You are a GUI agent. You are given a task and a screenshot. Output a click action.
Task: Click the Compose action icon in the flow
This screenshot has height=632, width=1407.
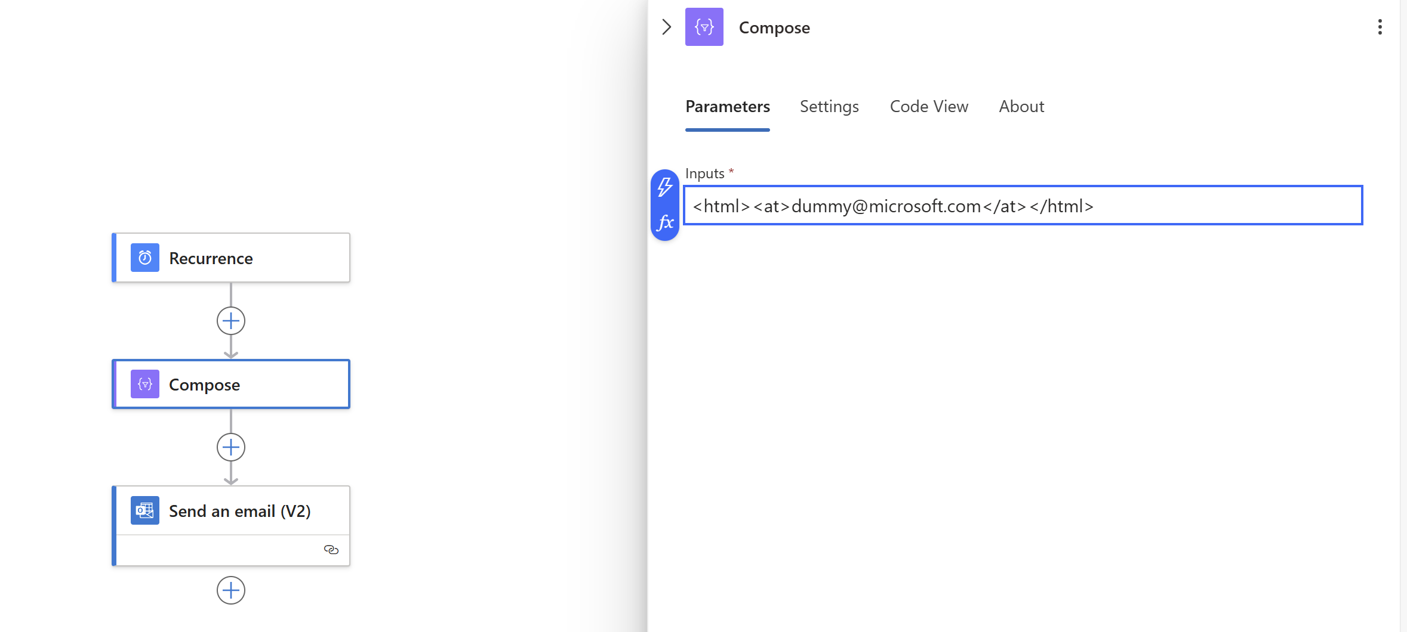pyautogui.click(x=144, y=384)
